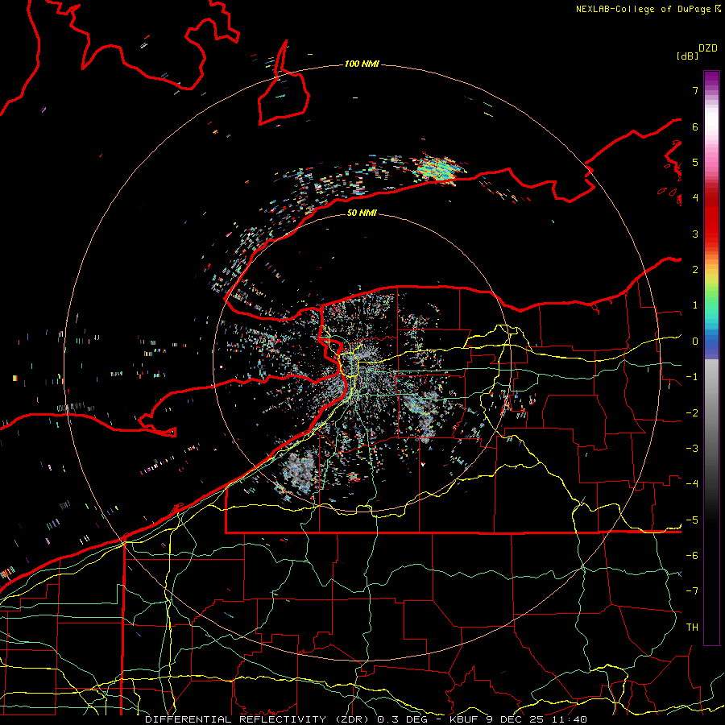Click the KBUF 9 DEC 25 11:40 timestamp
Screen dimensions: 725x725
coord(518,719)
